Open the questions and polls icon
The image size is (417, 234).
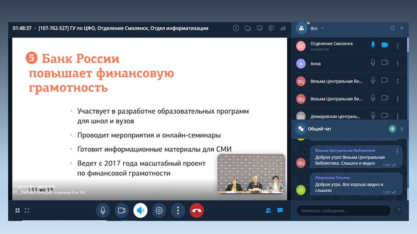(x=271, y=28)
